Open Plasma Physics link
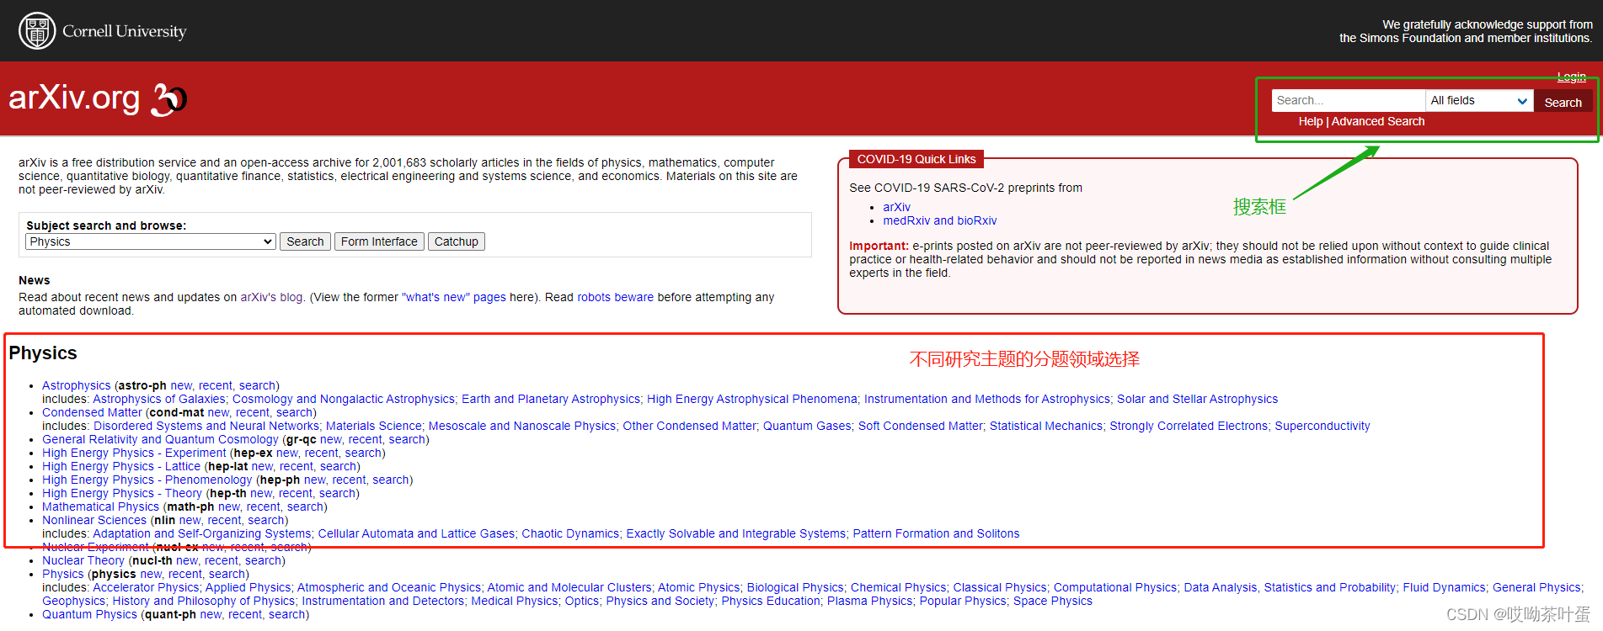The width and height of the screenshot is (1603, 631). pos(869,601)
